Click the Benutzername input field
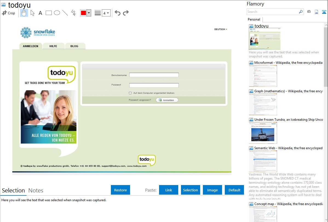Viewport: 328px width, 222px height. coord(154,75)
